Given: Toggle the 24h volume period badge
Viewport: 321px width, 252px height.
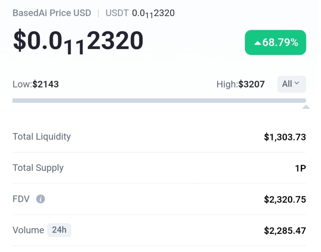Looking at the screenshot, I should click(x=59, y=230).
